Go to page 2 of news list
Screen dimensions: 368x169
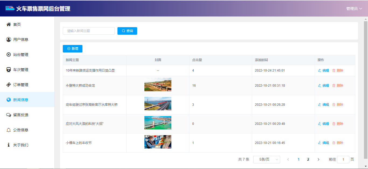click(308, 160)
